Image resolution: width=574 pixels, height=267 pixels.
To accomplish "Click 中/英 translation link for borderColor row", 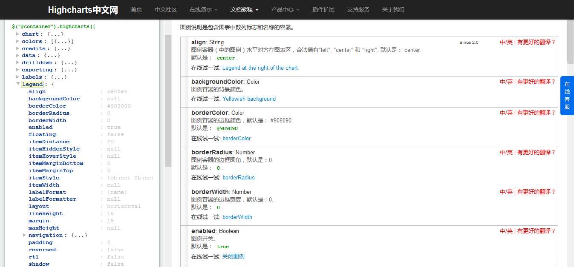I will click(506, 113).
